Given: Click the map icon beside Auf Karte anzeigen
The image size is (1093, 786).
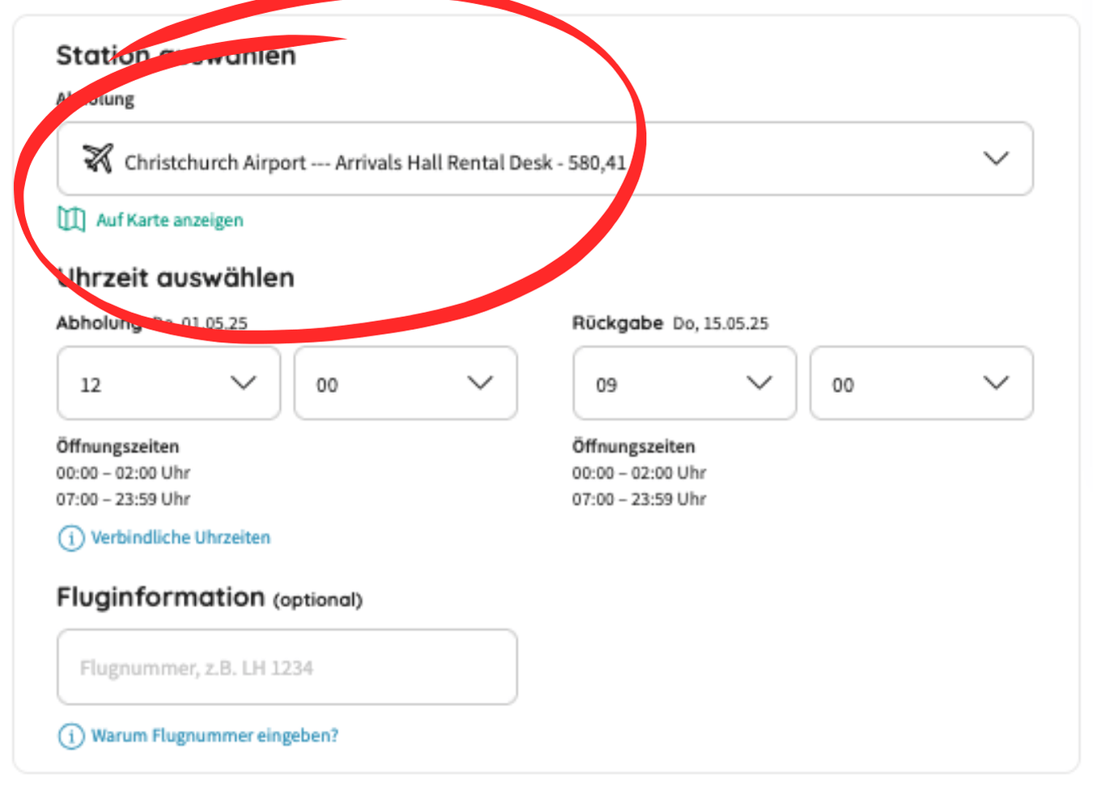Looking at the screenshot, I should click(x=71, y=219).
